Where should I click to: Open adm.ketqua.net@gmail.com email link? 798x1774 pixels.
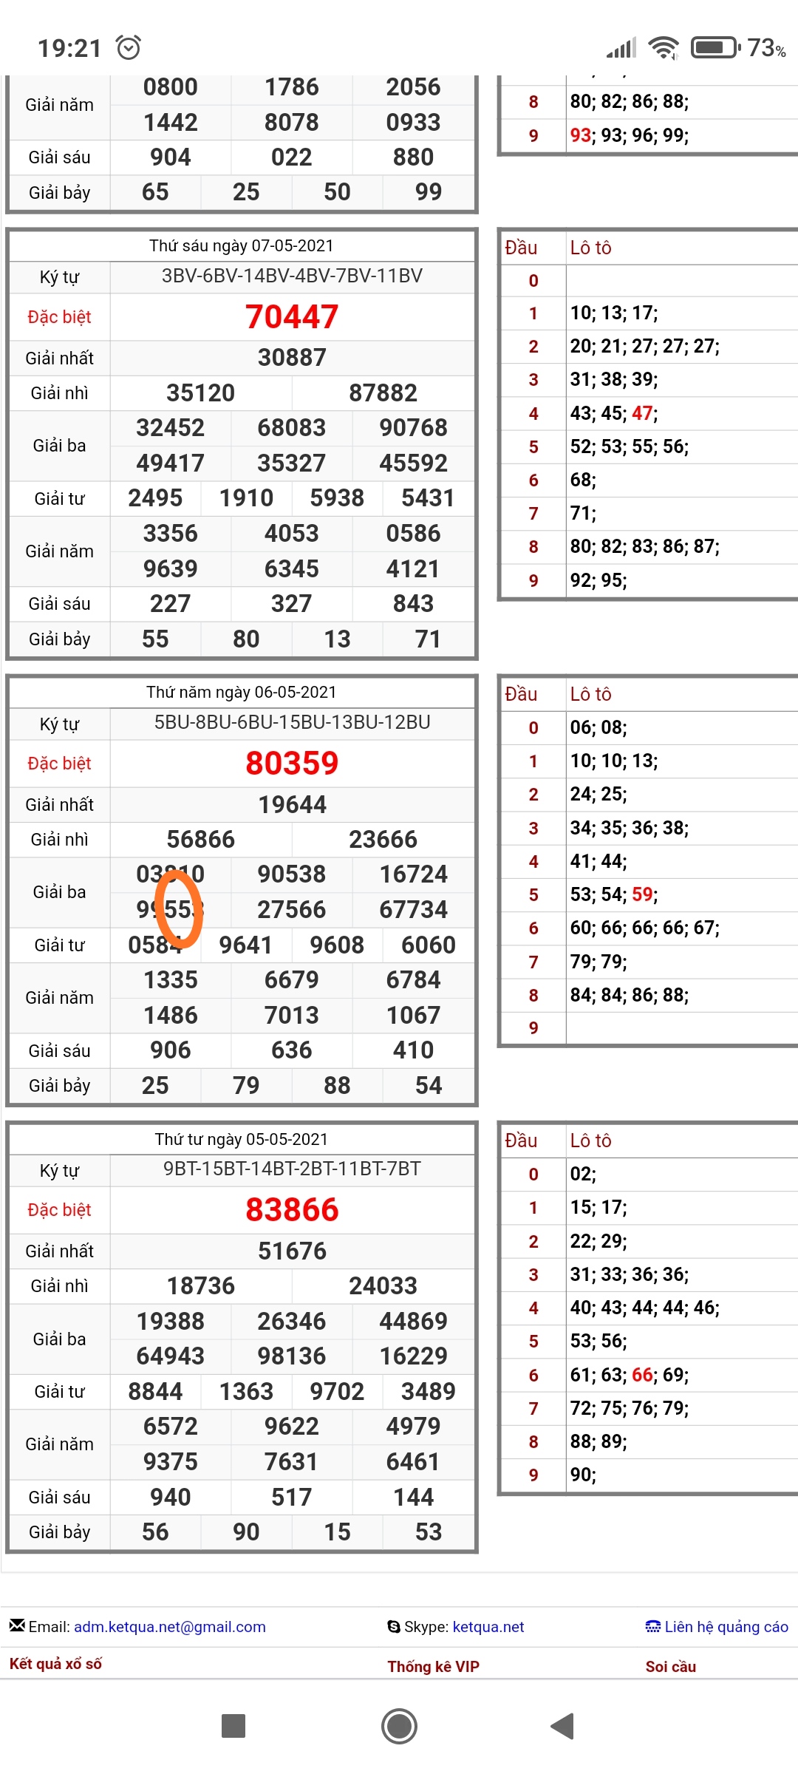click(170, 1627)
